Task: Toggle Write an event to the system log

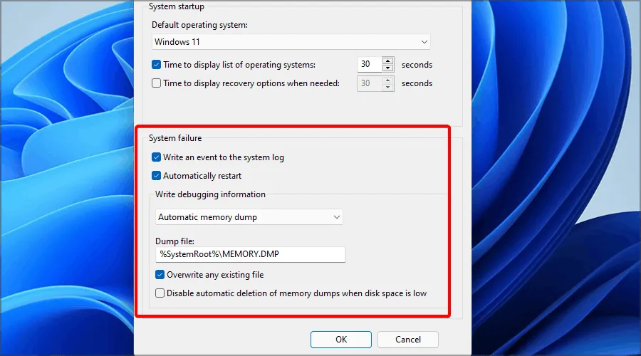Action: click(157, 157)
